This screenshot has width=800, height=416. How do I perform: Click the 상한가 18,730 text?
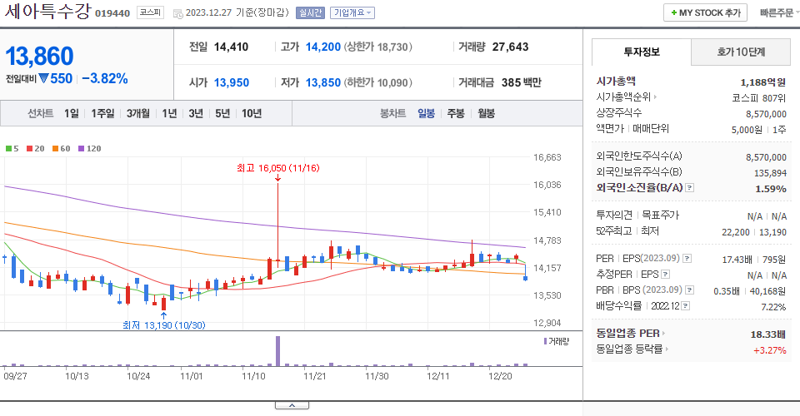tap(378, 47)
